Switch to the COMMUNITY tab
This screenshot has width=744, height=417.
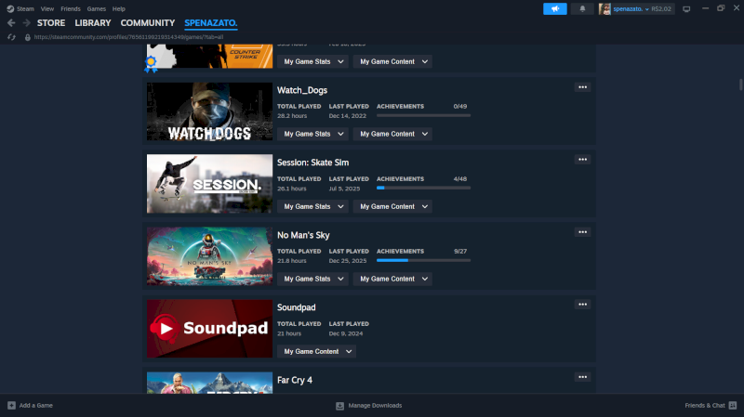tap(148, 22)
